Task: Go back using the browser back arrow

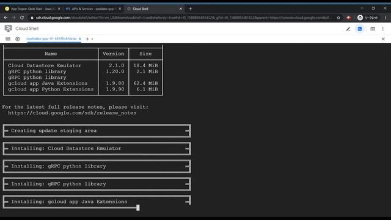Action: [5, 18]
